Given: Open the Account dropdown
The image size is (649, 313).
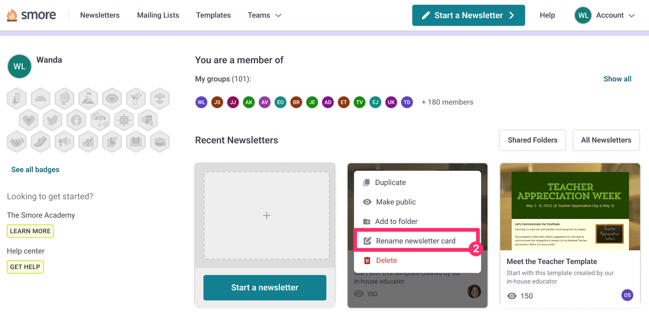Looking at the screenshot, I should pos(605,15).
